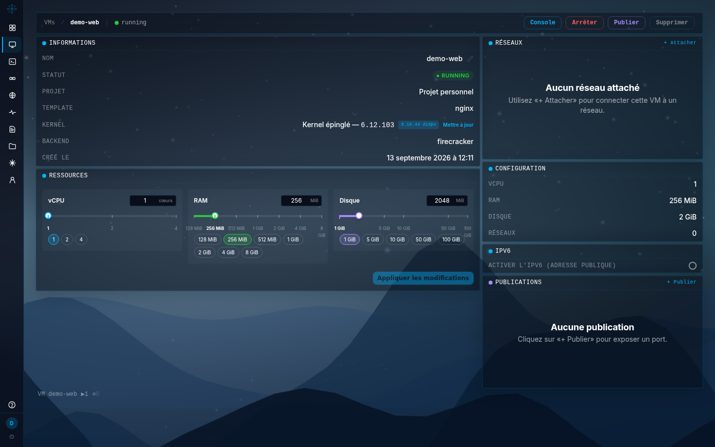Pick the 10 GiB disk preset pill
Viewport: 715px width, 447px height.
pyautogui.click(x=397, y=239)
